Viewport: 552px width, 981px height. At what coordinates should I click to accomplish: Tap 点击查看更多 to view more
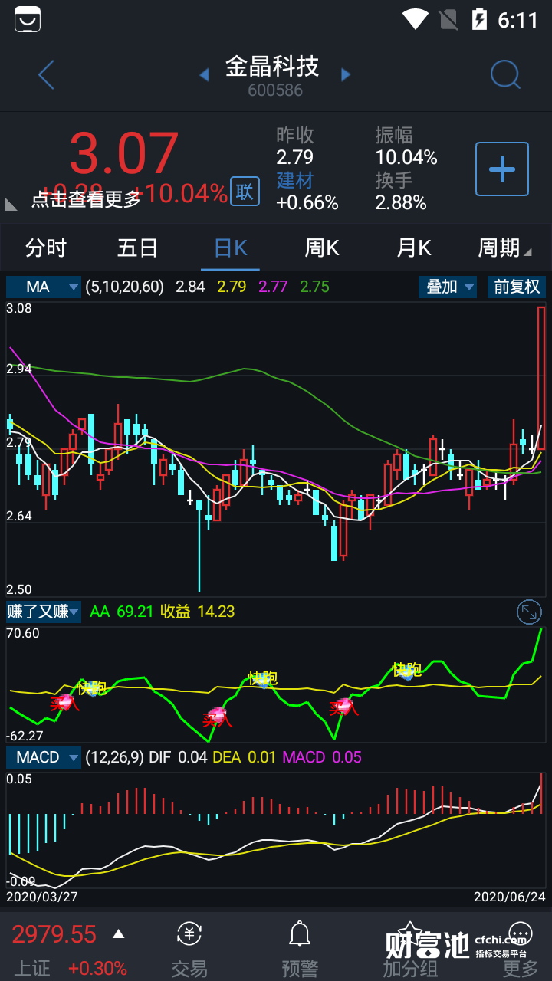tap(86, 199)
